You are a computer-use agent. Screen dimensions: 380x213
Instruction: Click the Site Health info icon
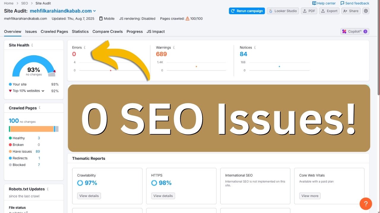(32, 45)
